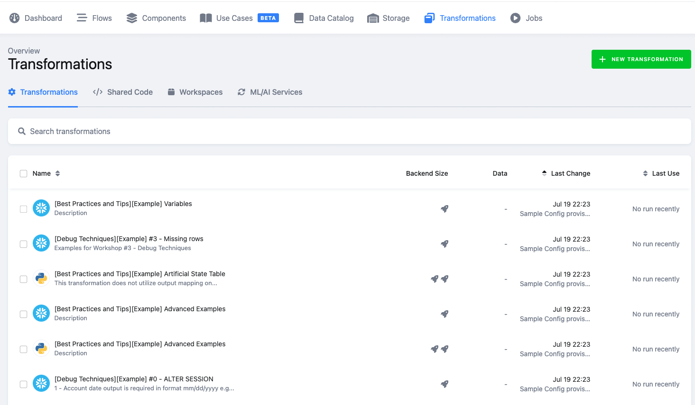Check the row for Missing rows transformation
The height and width of the screenshot is (405, 695).
pos(23,244)
